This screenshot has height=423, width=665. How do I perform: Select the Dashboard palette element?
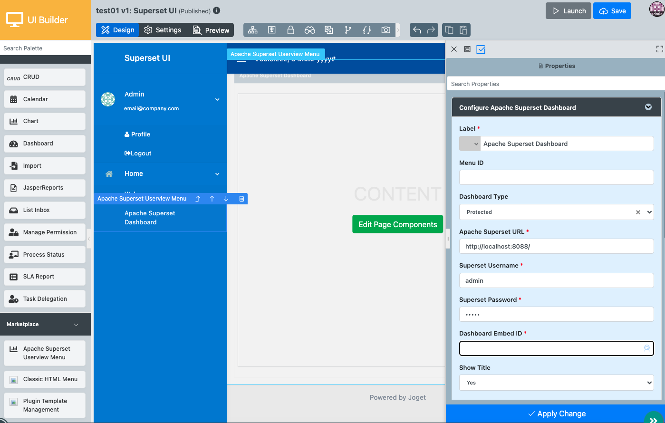[45, 144]
